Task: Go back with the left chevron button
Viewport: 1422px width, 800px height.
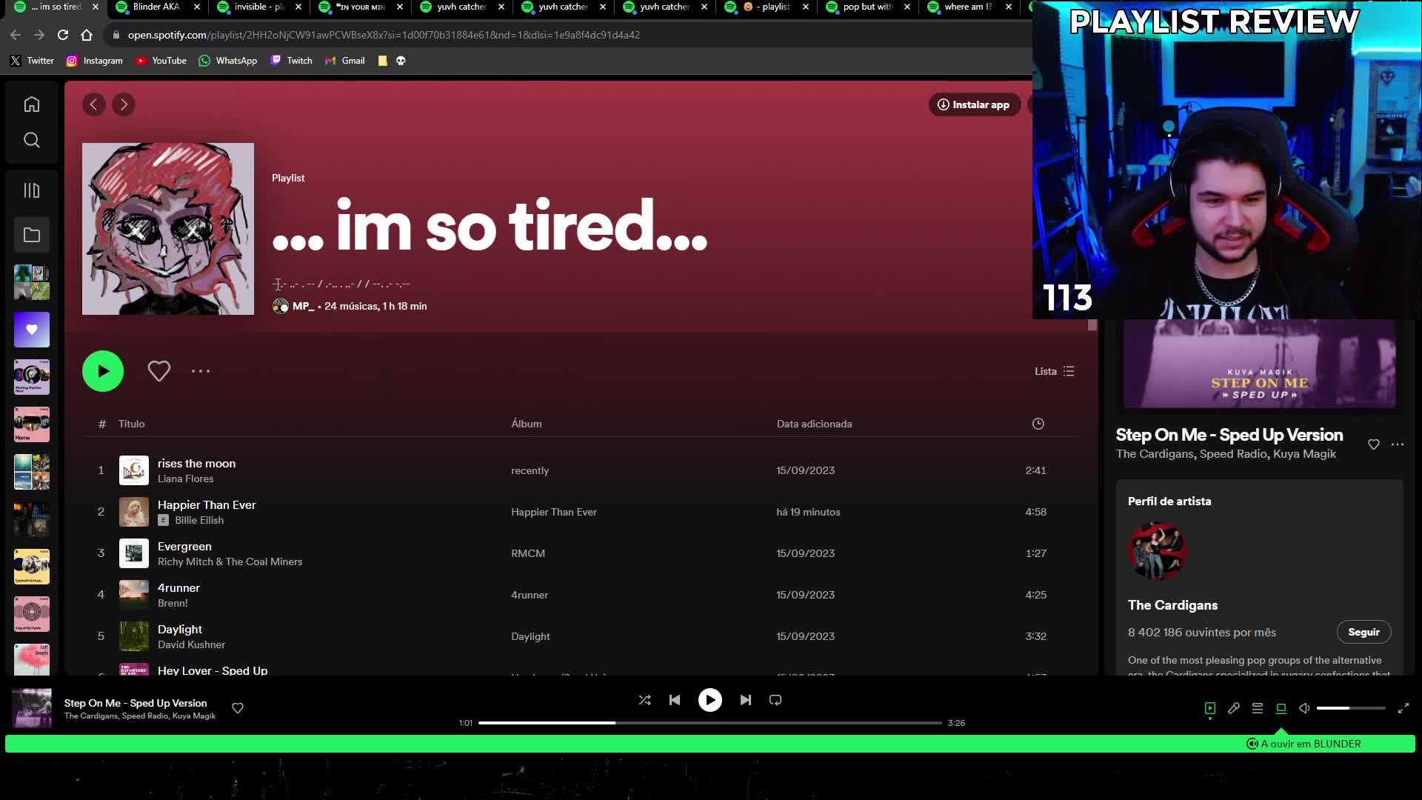Action: point(93,104)
